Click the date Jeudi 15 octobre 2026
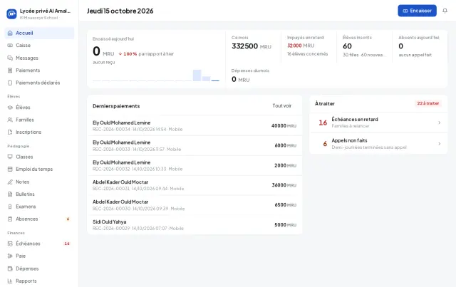This screenshot has height=287, width=456. pos(120,11)
